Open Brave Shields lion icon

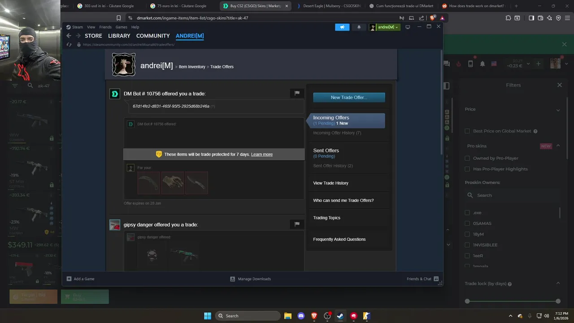(433, 18)
